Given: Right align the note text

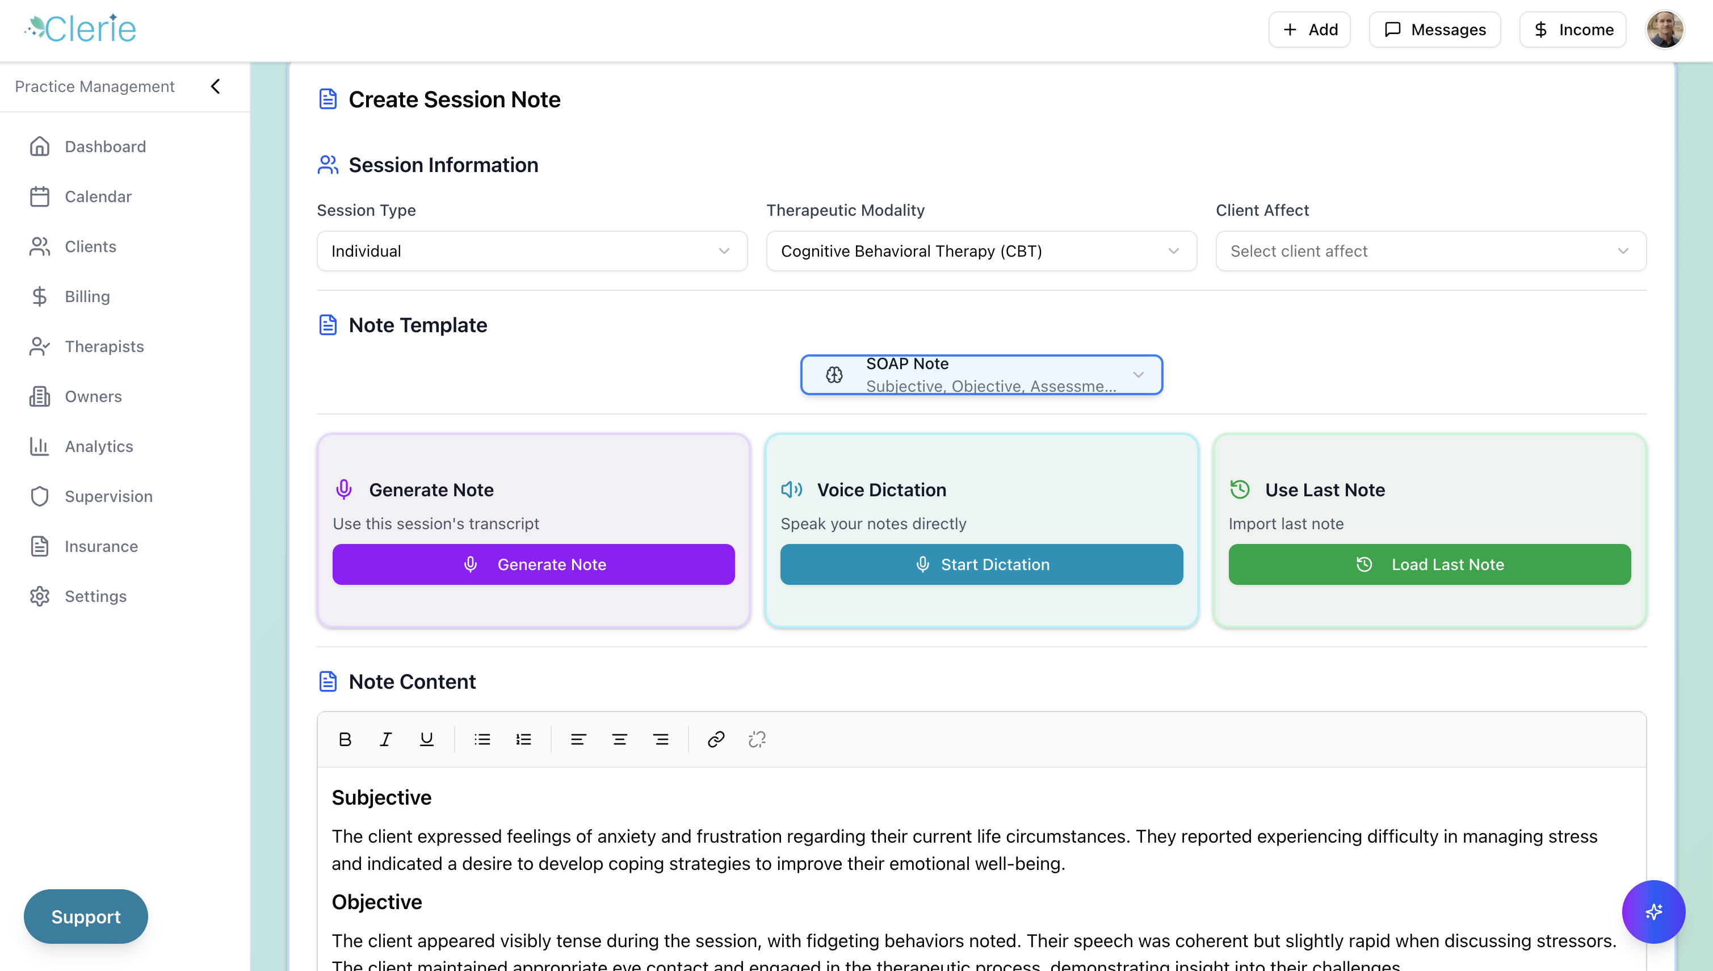Looking at the screenshot, I should tap(661, 739).
